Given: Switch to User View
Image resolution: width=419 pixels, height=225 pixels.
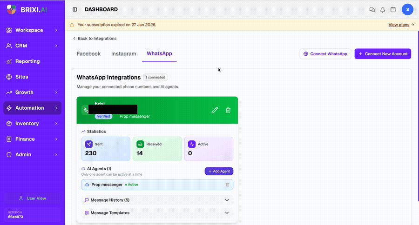Looking at the screenshot, I should click(32, 199).
